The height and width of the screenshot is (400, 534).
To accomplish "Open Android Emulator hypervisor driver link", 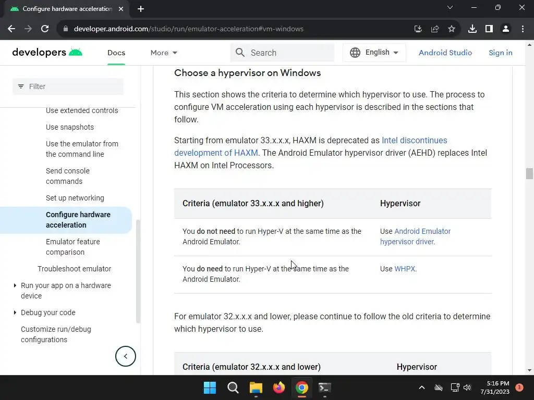I will pyautogui.click(x=415, y=236).
